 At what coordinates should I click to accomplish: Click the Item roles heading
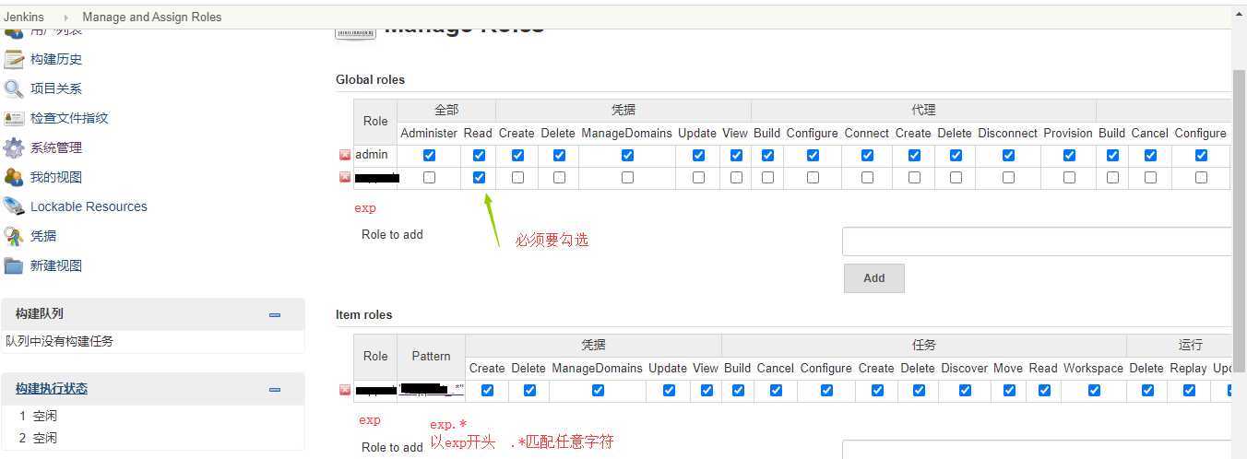point(363,315)
